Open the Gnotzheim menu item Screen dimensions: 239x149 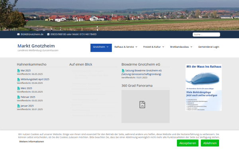pos(101,48)
